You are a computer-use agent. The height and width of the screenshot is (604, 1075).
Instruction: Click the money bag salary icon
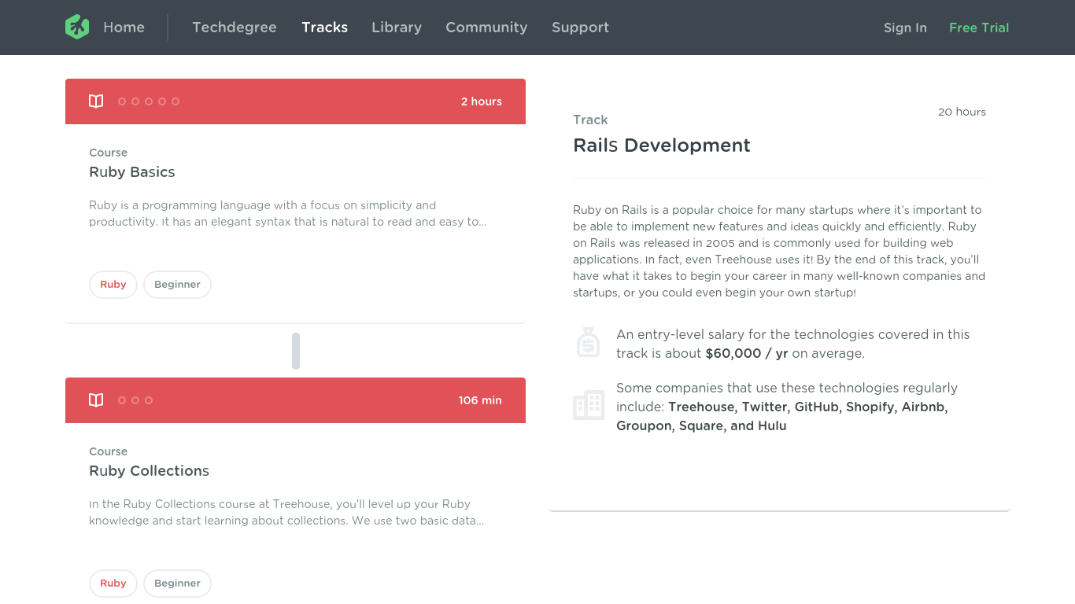tap(588, 343)
